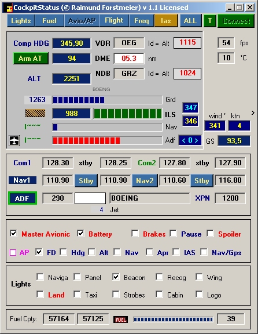Enable Hdg hold checkbox
The height and width of the screenshot is (334, 258).
tap(63, 252)
